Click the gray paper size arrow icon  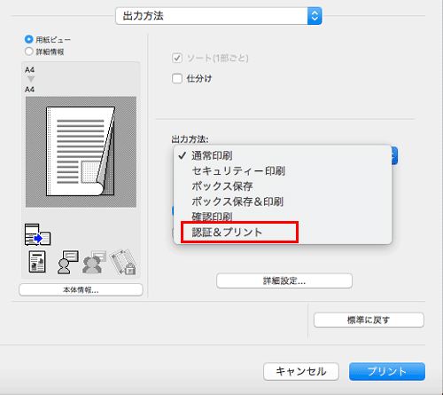(31, 79)
